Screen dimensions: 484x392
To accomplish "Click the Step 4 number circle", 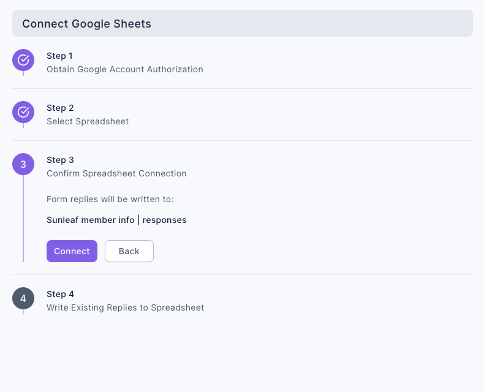I will coord(23,298).
